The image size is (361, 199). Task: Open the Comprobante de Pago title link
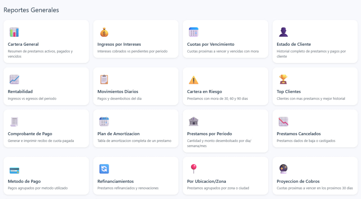[30, 134]
